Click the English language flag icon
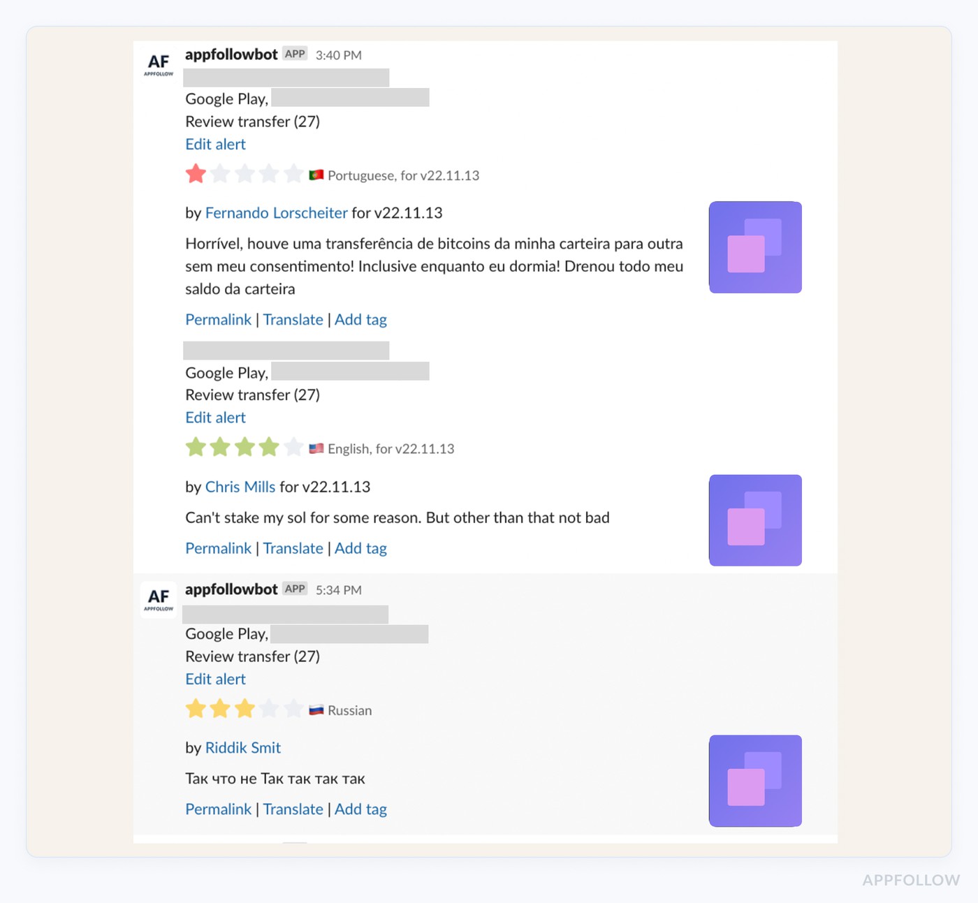This screenshot has height=903, width=978. coord(316,448)
